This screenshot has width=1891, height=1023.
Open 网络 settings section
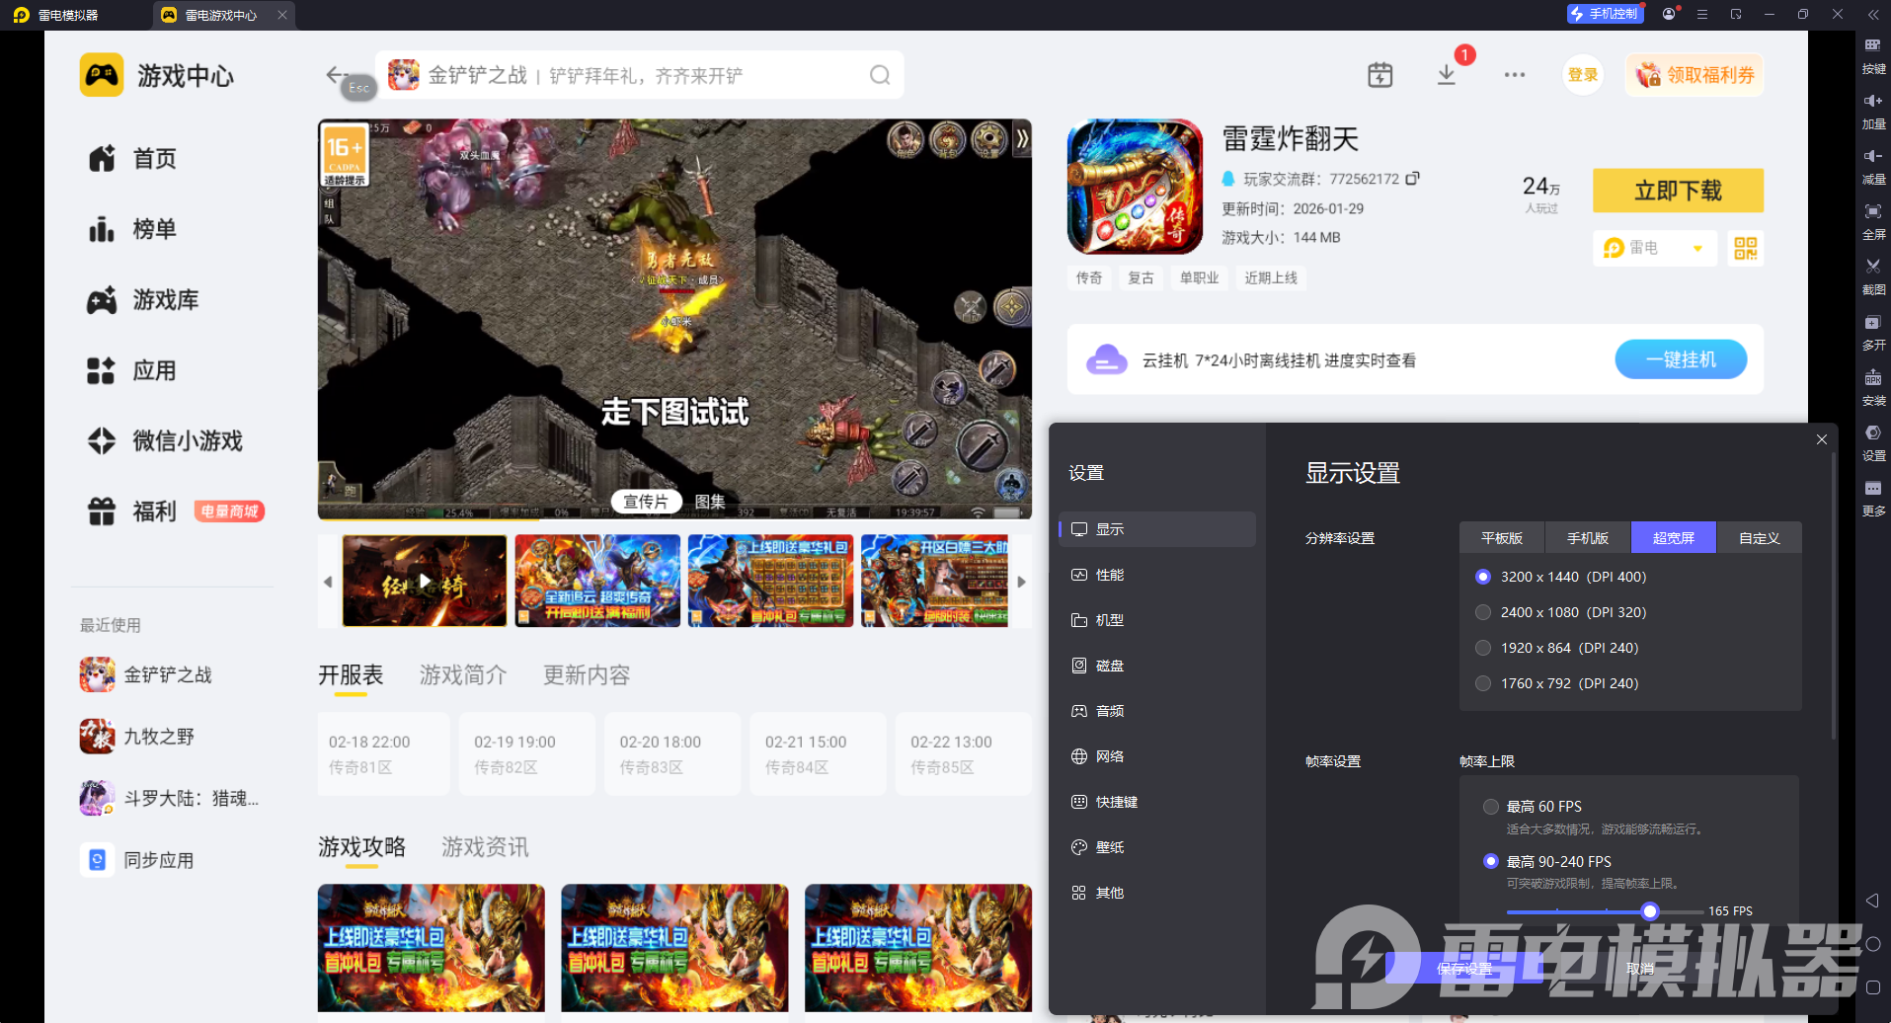point(1157,756)
